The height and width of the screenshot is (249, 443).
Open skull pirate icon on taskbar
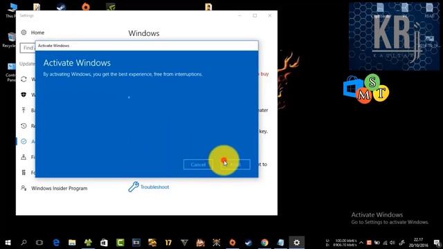pyautogui.click(x=217, y=243)
